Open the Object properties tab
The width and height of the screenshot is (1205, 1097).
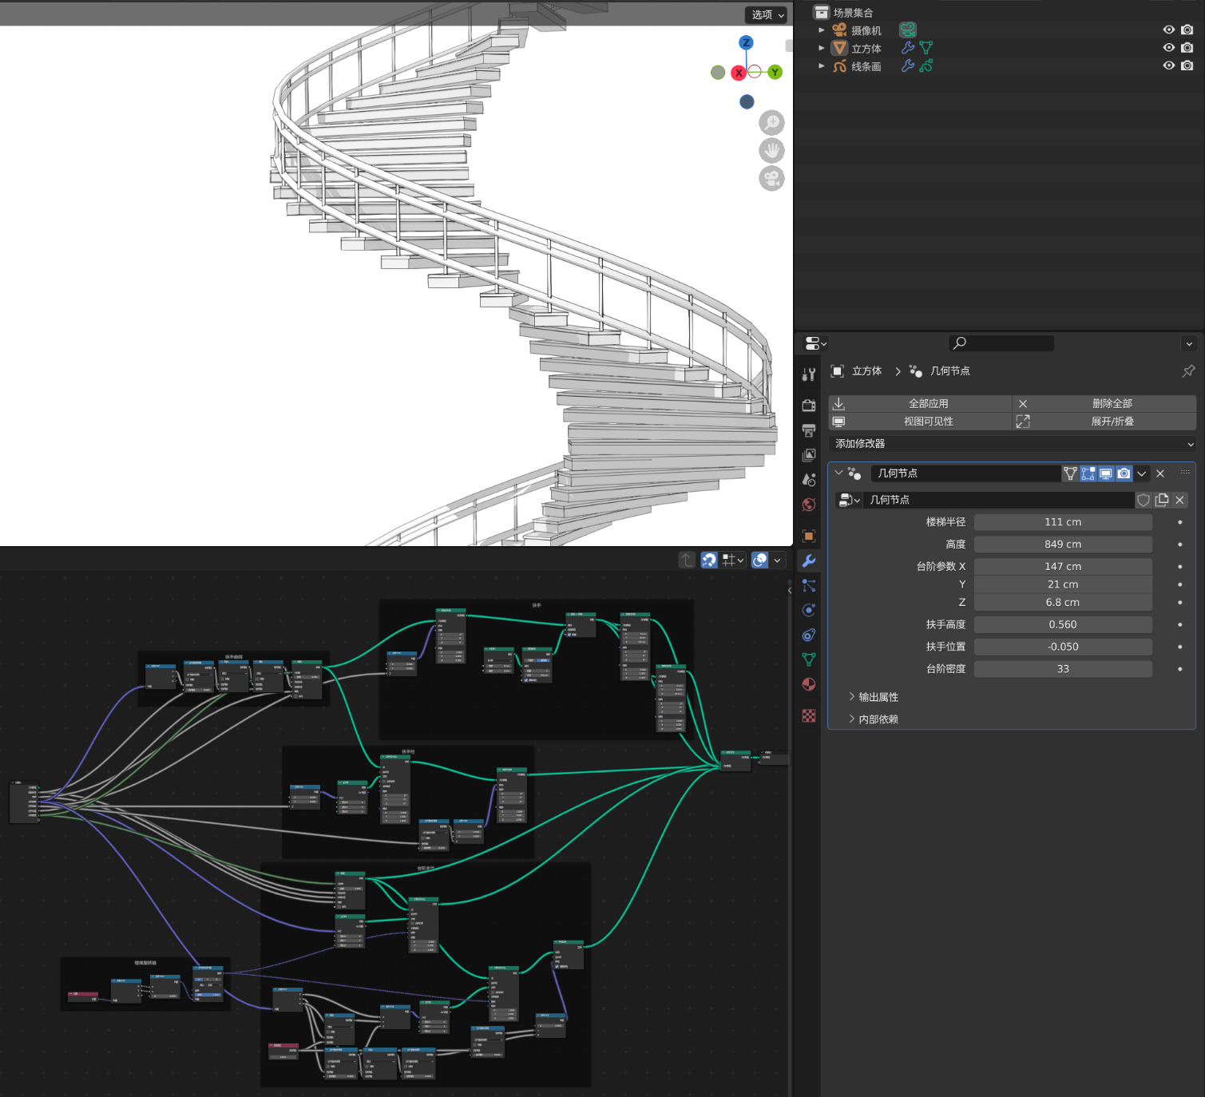coord(809,536)
